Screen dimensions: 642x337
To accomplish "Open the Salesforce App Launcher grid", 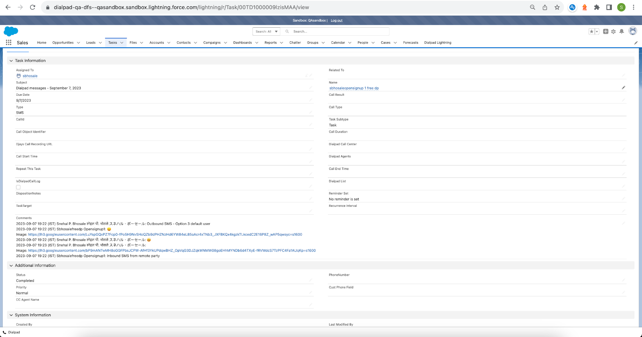I will [8, 42].
